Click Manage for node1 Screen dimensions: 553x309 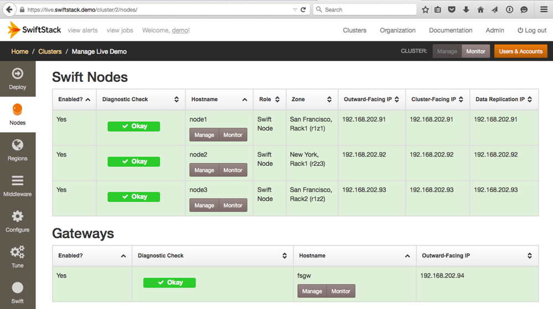pos(204,134)
